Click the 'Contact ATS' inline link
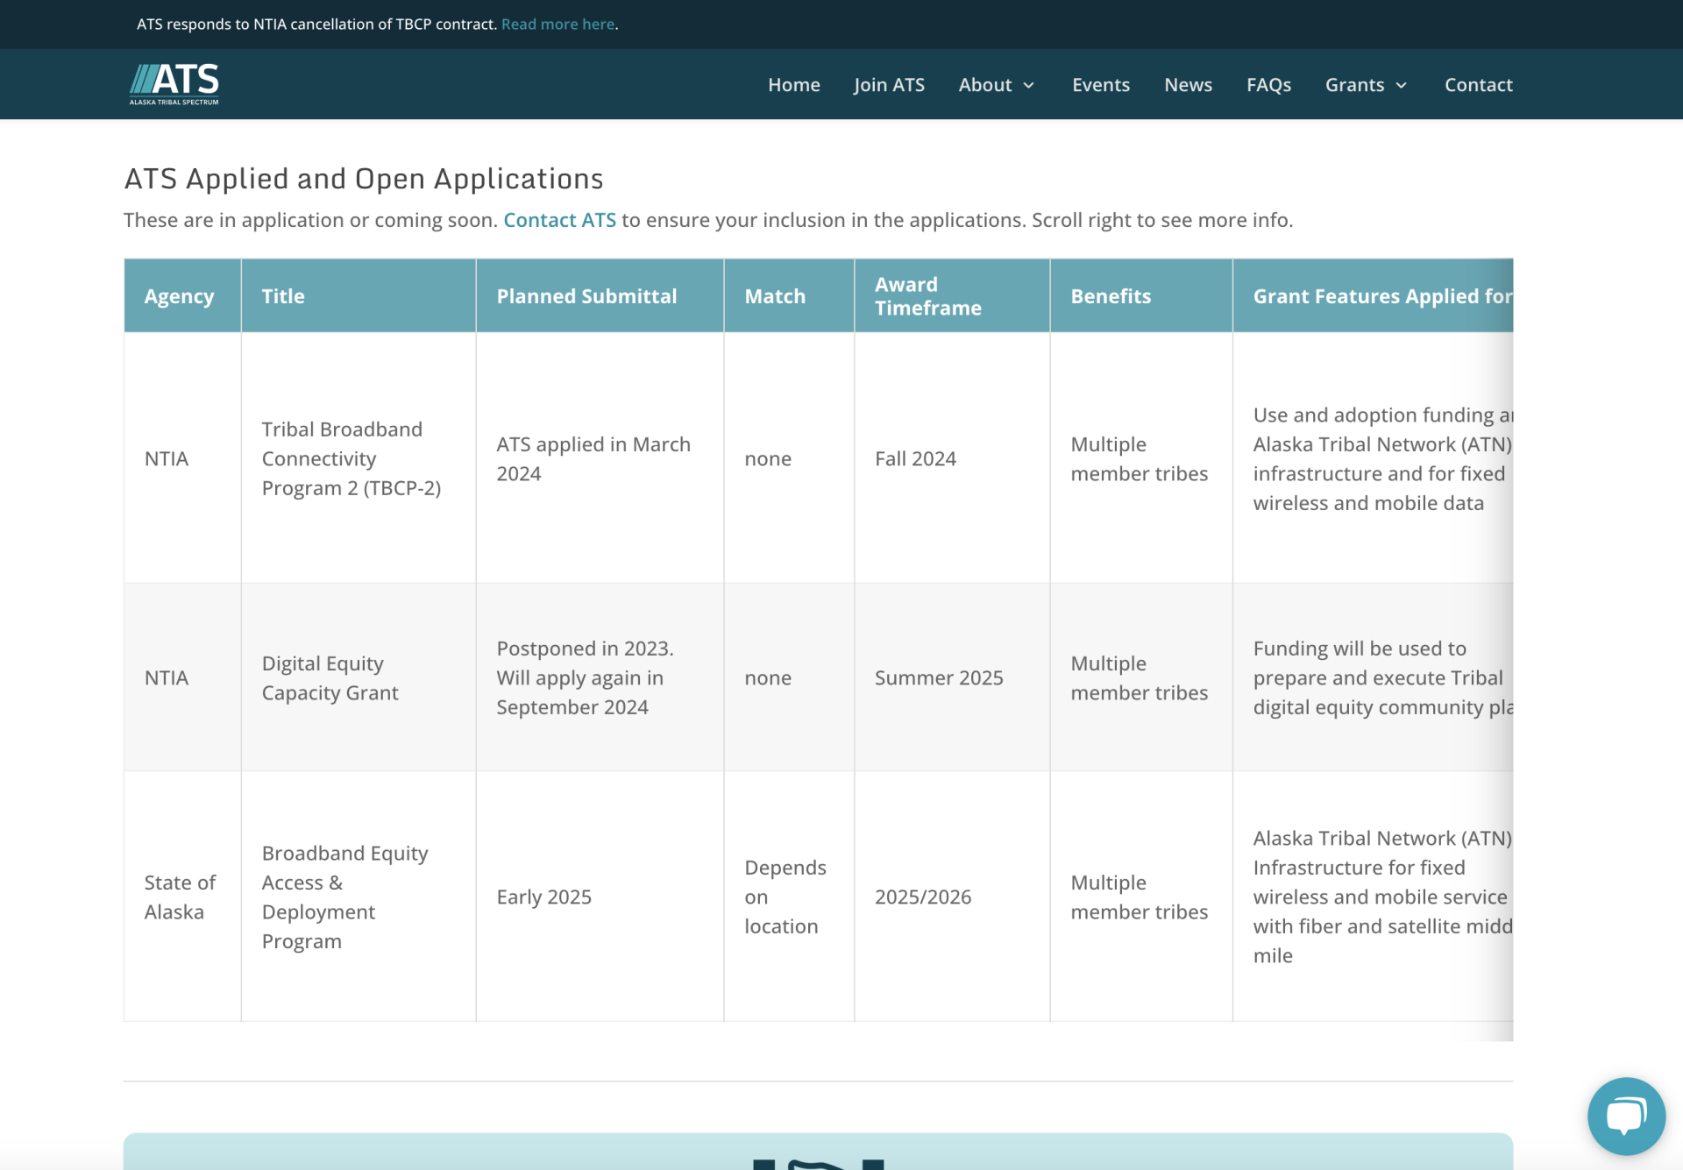 pyautogui.click(x=559, y=220)
